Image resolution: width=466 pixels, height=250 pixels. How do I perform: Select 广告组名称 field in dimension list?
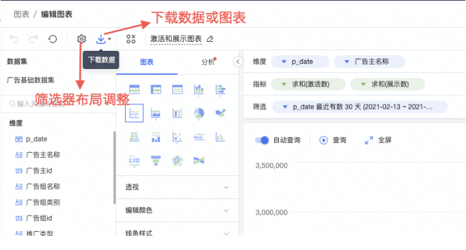coord(37,187)
